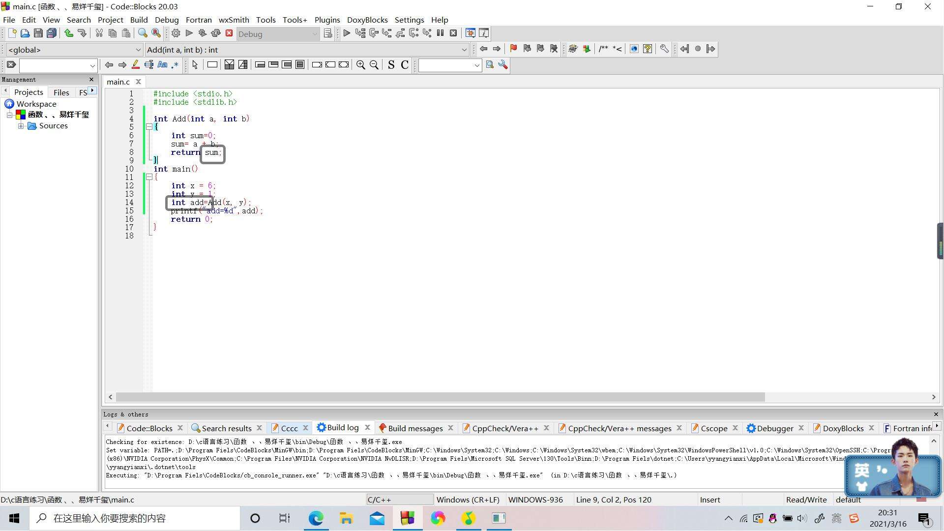Open the Build menu
The height and width of the screenshot is (531, 944).
coord(139,20)
